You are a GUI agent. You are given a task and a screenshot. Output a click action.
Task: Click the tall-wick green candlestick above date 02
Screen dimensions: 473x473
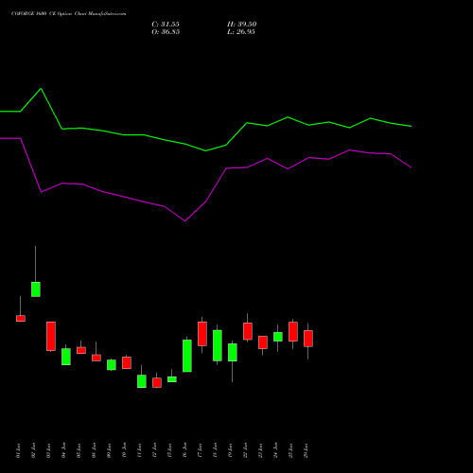coord(36,289)
